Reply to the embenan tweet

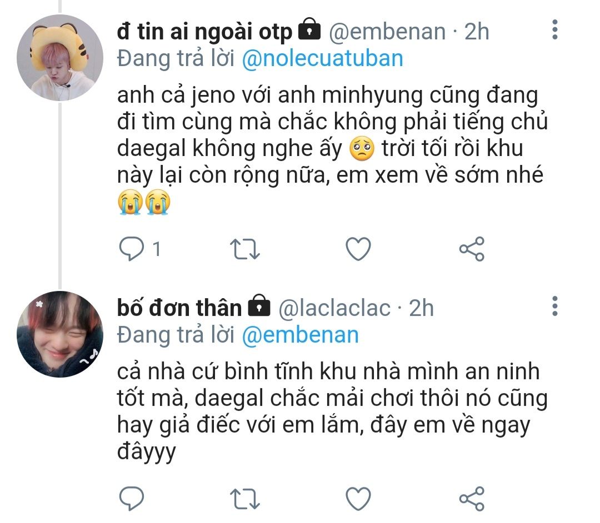[132, 249]
